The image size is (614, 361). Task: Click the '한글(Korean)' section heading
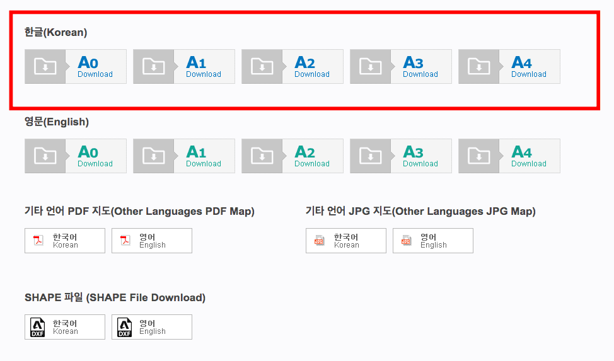coord(56,32)
